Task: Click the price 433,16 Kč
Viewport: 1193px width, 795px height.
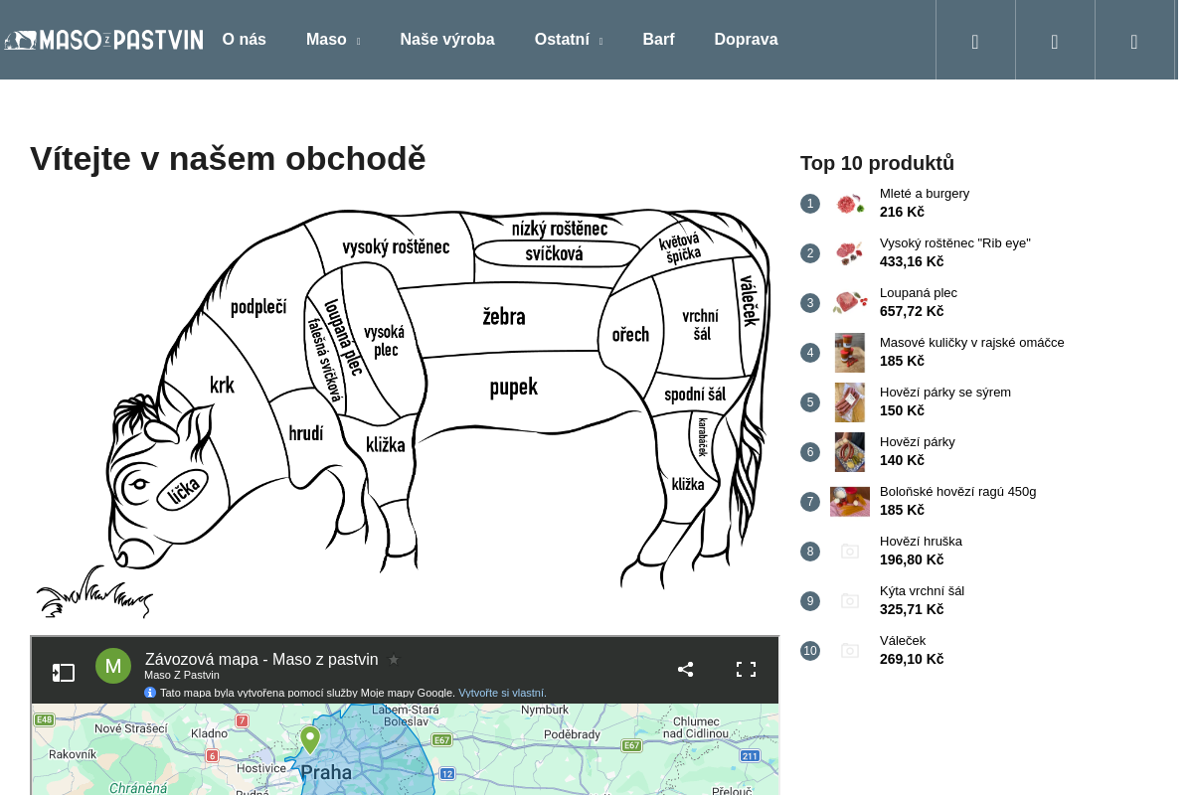Action: [912, 261]
